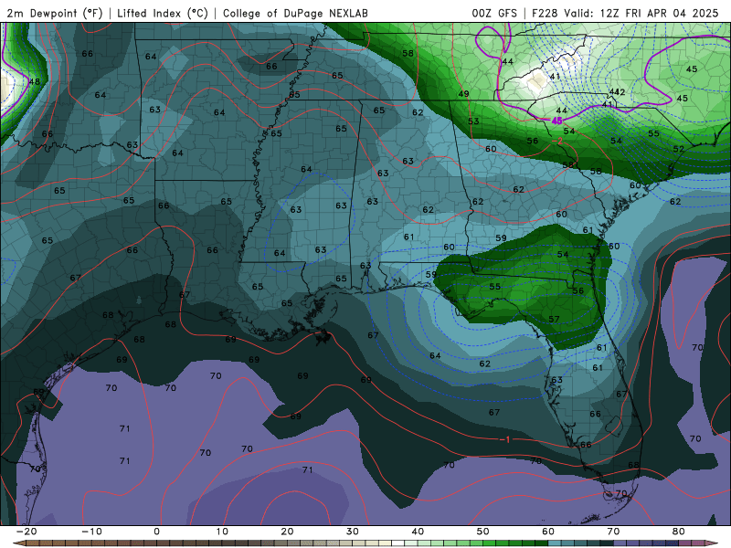Click the "49" dewpoint value on the map

click(463, 94)
